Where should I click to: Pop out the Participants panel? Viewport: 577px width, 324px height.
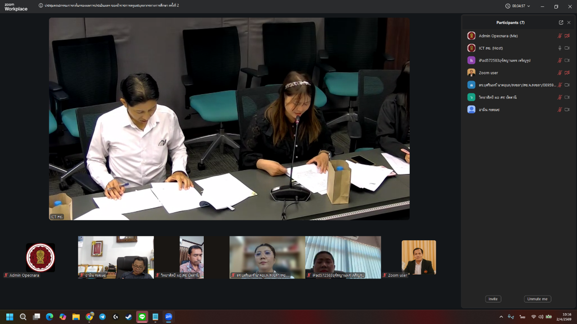[561, 22]
